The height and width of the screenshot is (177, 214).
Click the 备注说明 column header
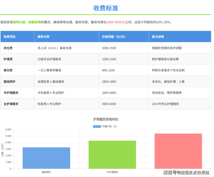tap(158, 37)
